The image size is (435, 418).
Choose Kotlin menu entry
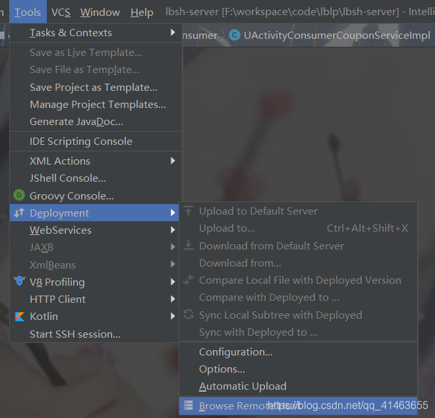(x=94, y=317)
